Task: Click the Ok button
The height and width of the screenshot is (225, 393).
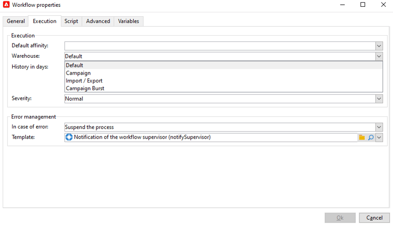Action: (340, 218)
